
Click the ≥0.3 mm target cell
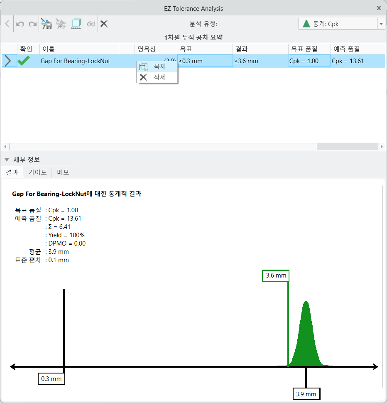point(205,61)
